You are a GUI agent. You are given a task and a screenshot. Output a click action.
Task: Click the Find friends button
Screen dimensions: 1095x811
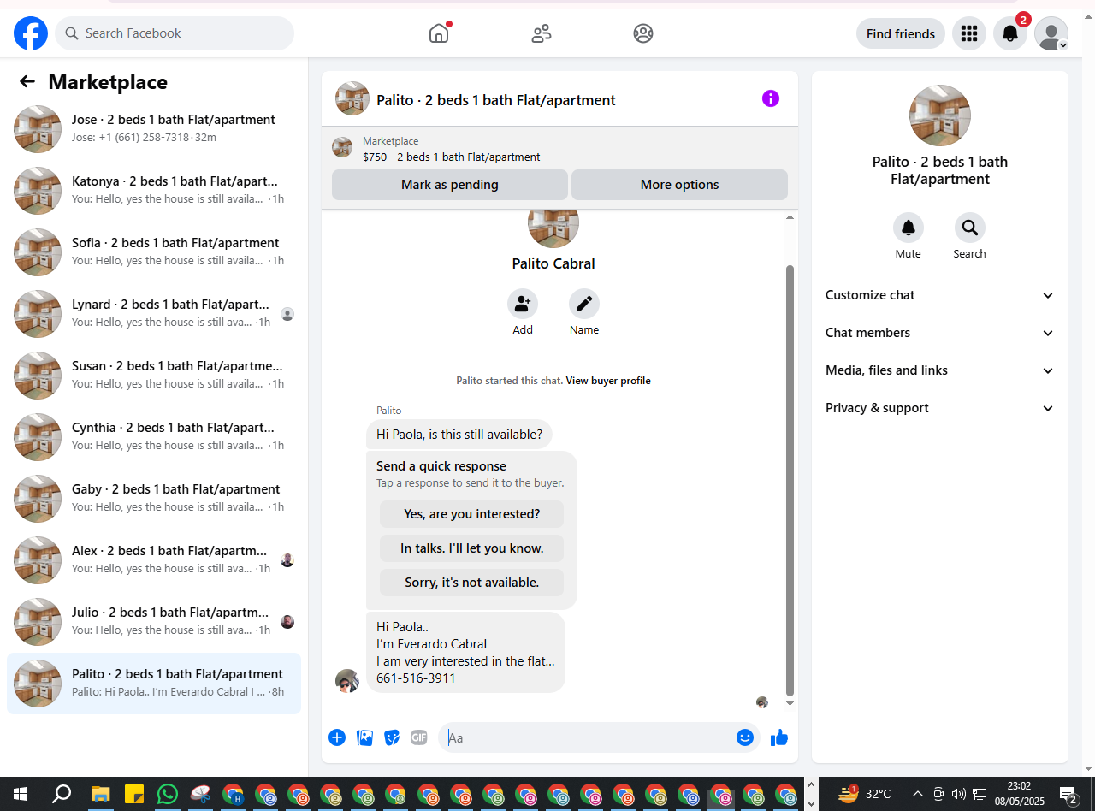[x=901, y=33]
